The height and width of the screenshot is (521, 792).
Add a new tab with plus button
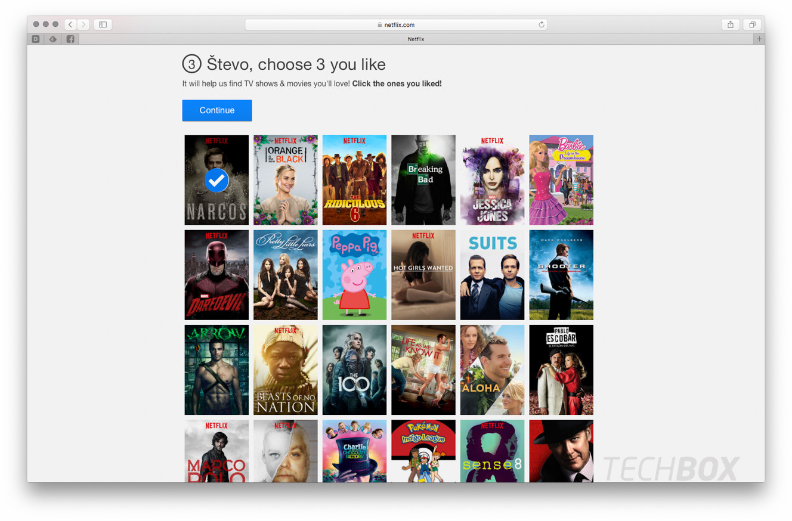point(759,39)
